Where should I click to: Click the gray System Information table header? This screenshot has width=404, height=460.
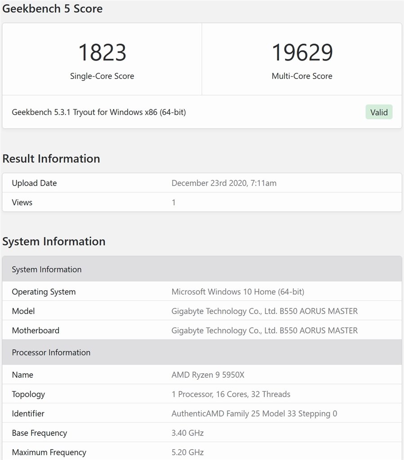pyautogui.click(x=202, y=269)
